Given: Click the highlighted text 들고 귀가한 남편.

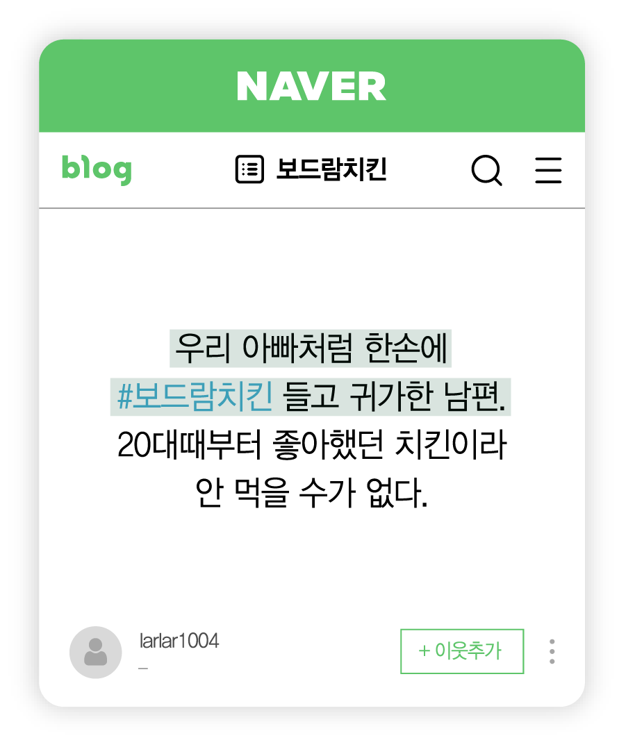Looking at the screenshot, I should coord(394,396).
